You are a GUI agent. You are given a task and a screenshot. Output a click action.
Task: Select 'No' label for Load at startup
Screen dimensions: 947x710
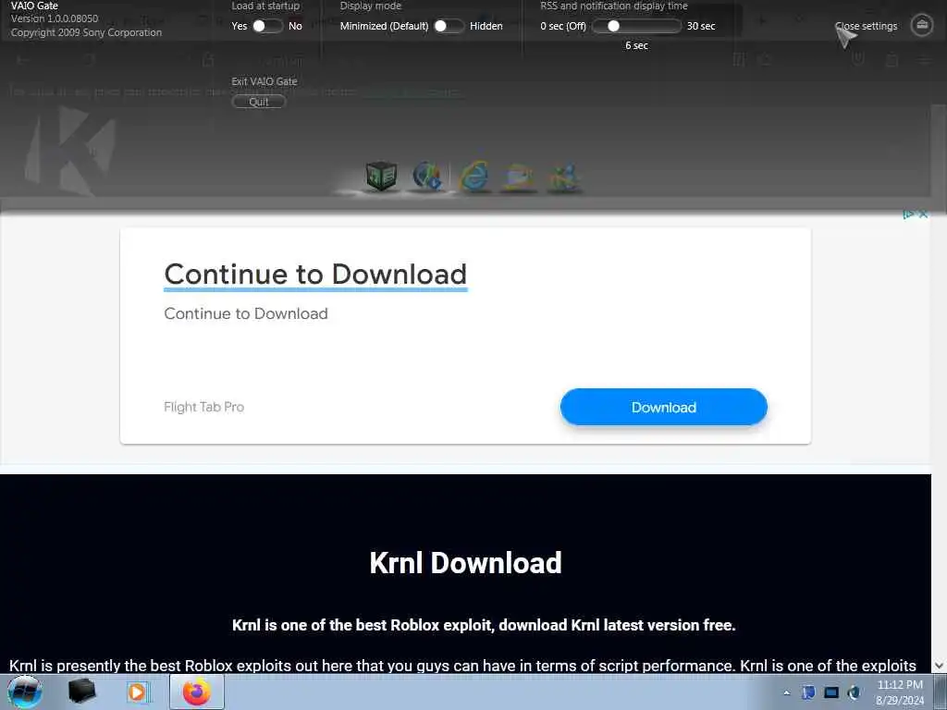(x=295, y=26)
